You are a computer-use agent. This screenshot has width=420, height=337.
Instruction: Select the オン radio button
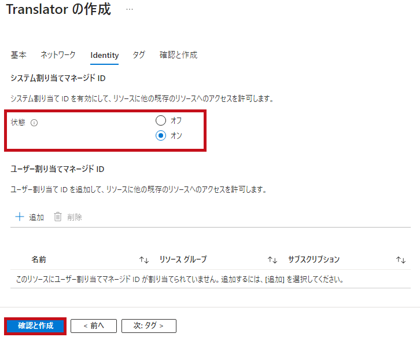161,135
